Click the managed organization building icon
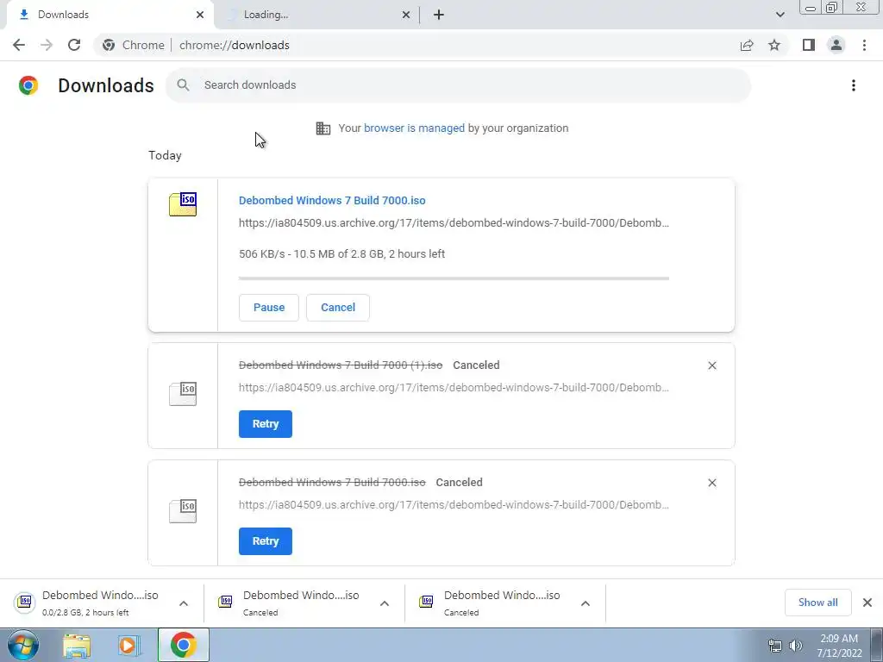 coord(323,128)
